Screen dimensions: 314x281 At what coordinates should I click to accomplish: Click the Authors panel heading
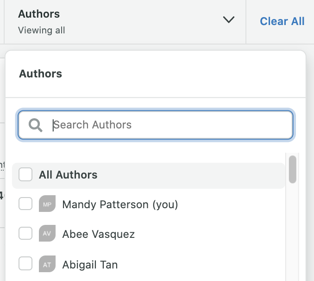pos(40,74)
